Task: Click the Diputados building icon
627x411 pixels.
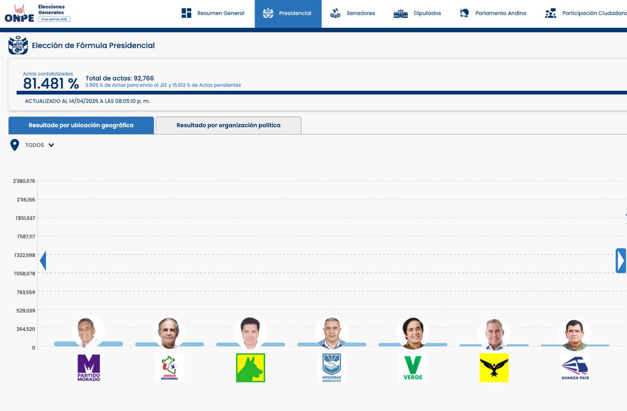Action: pos(401,14)
